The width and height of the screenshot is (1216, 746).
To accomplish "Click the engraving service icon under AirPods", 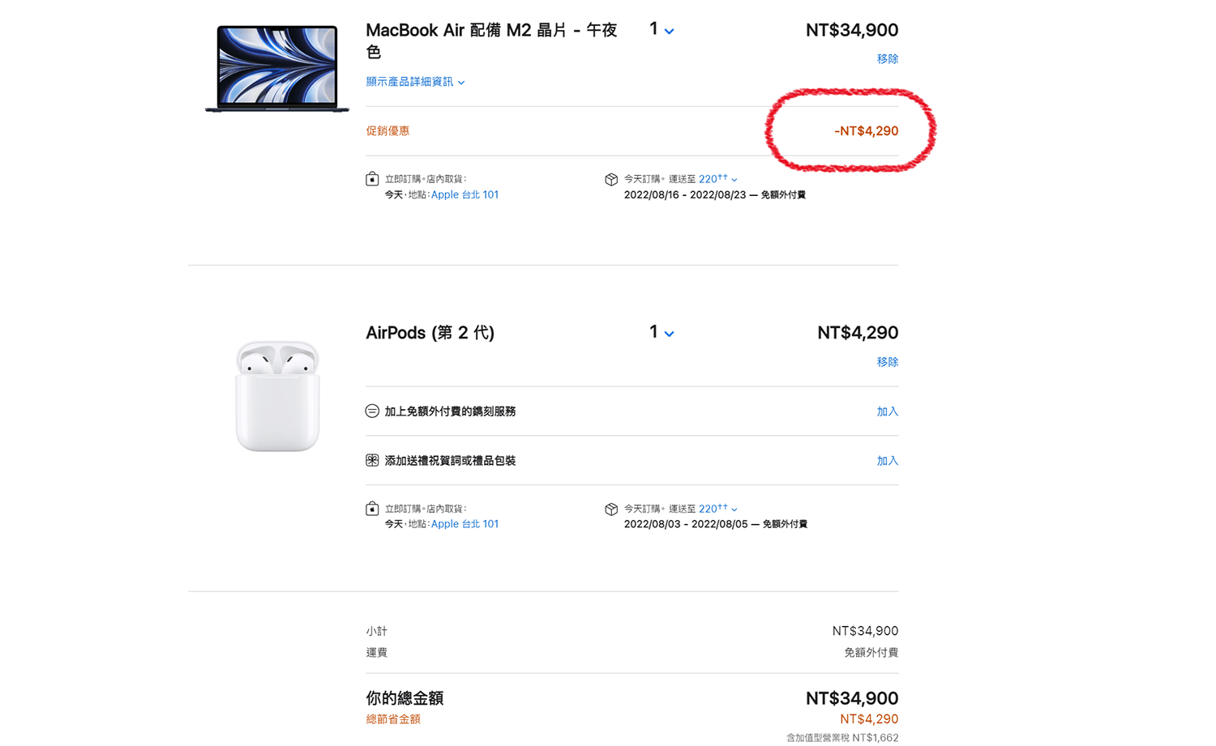I will click(372, 411).
